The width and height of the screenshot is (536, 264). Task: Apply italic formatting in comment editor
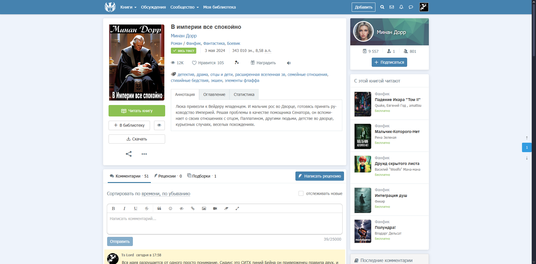tap(124, 209)
